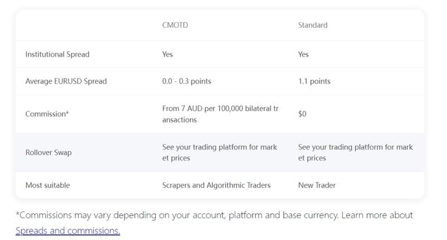Select the New Trader cell
The width and height of the screenshot is (447, 240).
point(317,185)
